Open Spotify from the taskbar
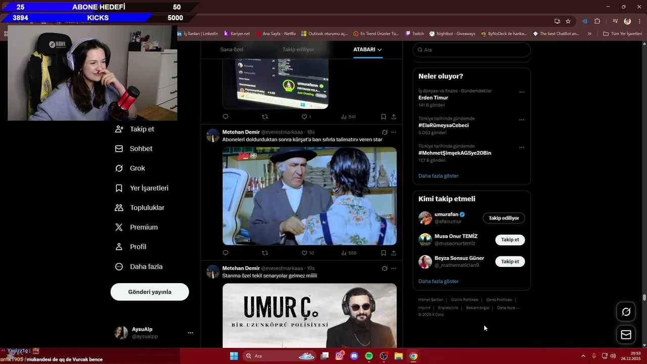Screen dimensions: 647x364 coord(369,356)
